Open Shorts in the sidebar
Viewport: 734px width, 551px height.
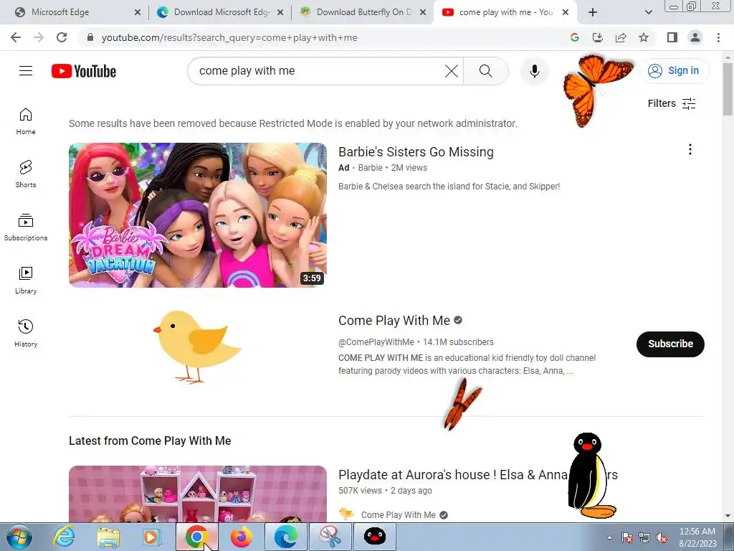[x=26, y=174]
